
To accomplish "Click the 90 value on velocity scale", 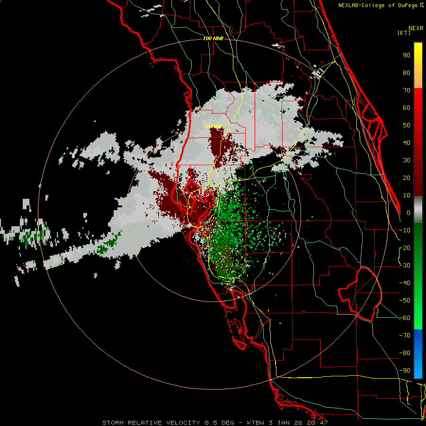I will 407,55.
